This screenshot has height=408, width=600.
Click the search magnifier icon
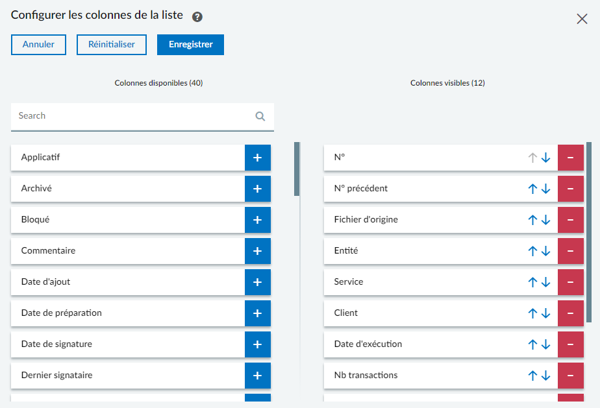(x=260, y=117)
